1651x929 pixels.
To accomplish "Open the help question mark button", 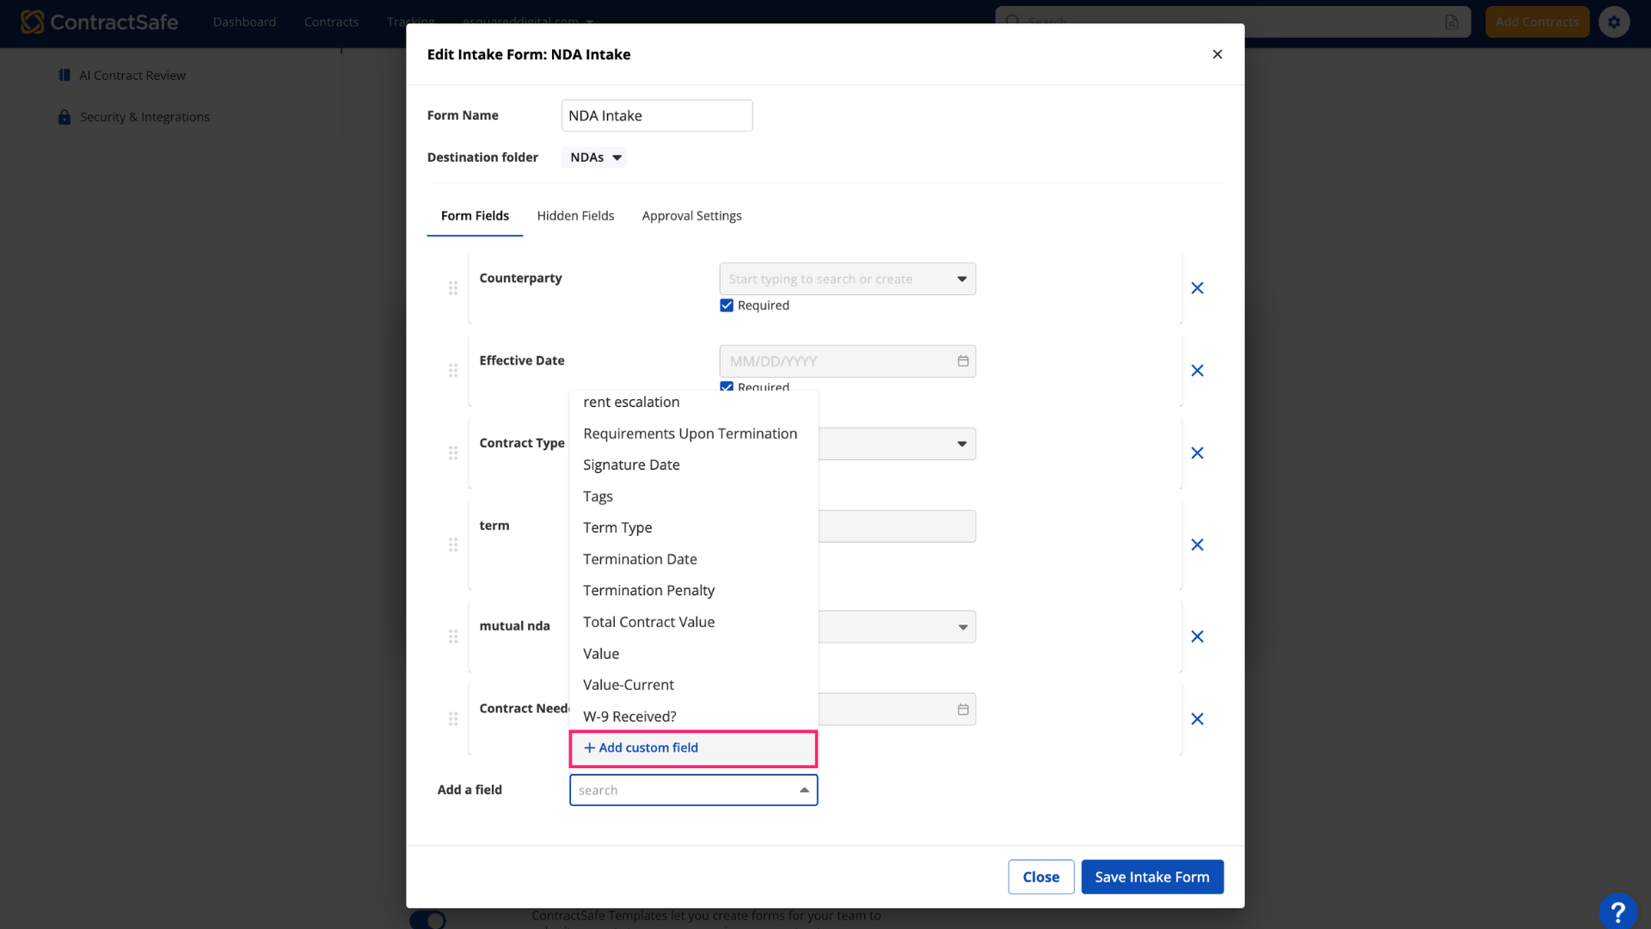I will click(x=1617, y=911).
